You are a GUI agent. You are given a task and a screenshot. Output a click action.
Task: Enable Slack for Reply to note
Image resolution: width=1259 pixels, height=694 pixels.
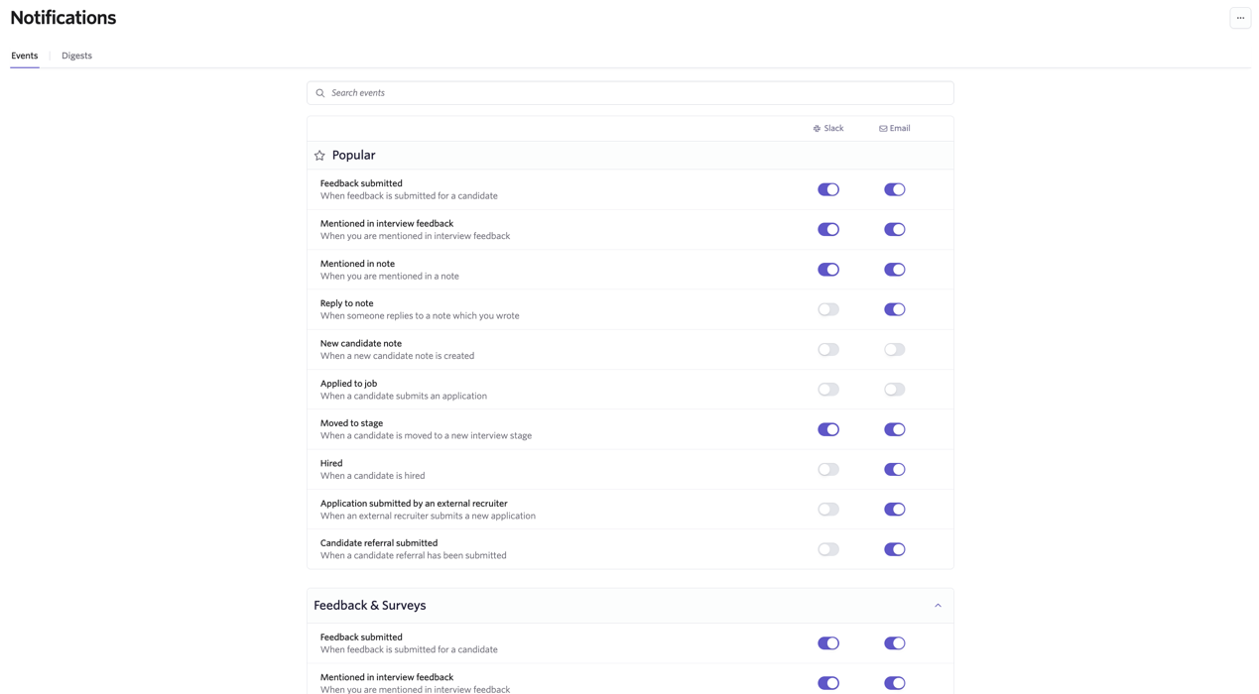coord(828,309)
